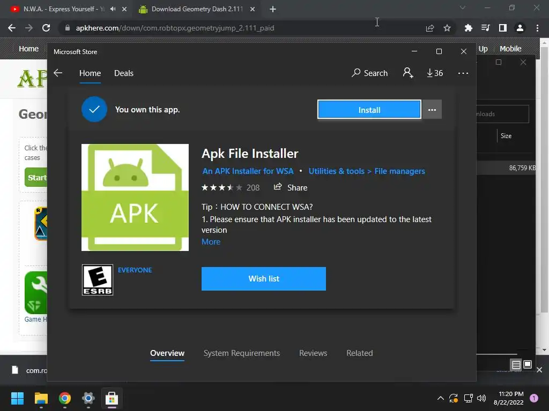The image size is (549, 411).
Task: Go forward in Chrome browser
Action: pyautogui.click(x=29, y=28)
